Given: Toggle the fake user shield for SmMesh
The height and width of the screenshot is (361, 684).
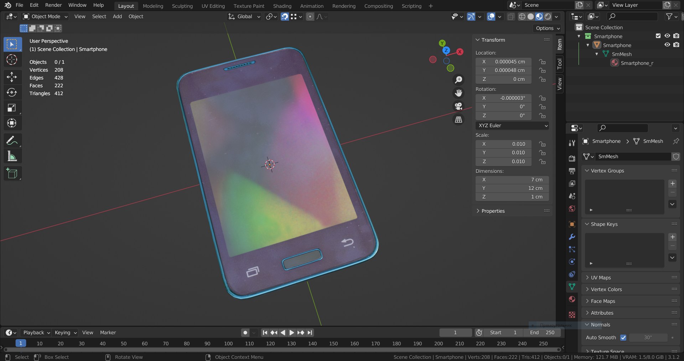Looking at the screenshot, I should tap(676, 156).
